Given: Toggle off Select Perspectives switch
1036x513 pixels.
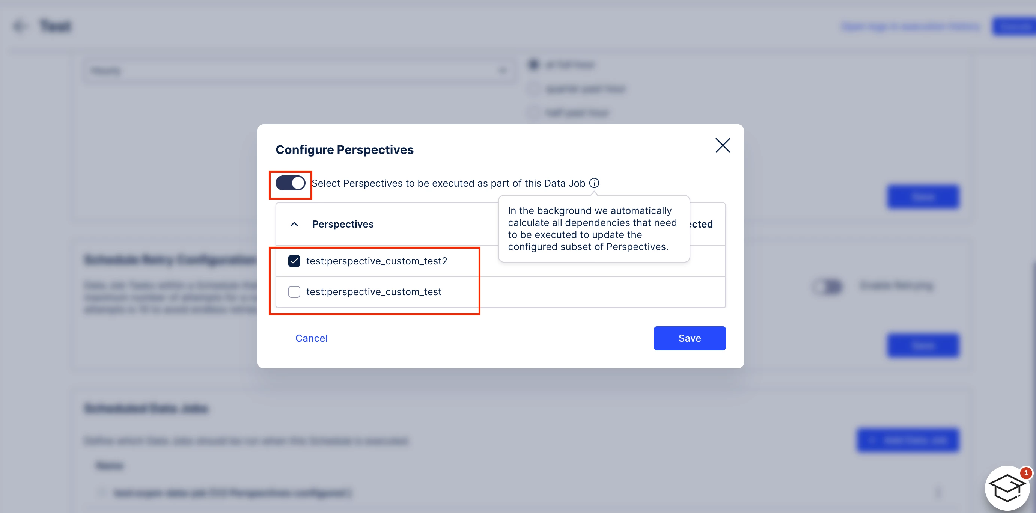Looking at the screenshot, I should [291, 183].
